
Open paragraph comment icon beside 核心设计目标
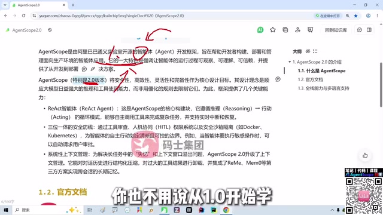click(x=278, y=79)
